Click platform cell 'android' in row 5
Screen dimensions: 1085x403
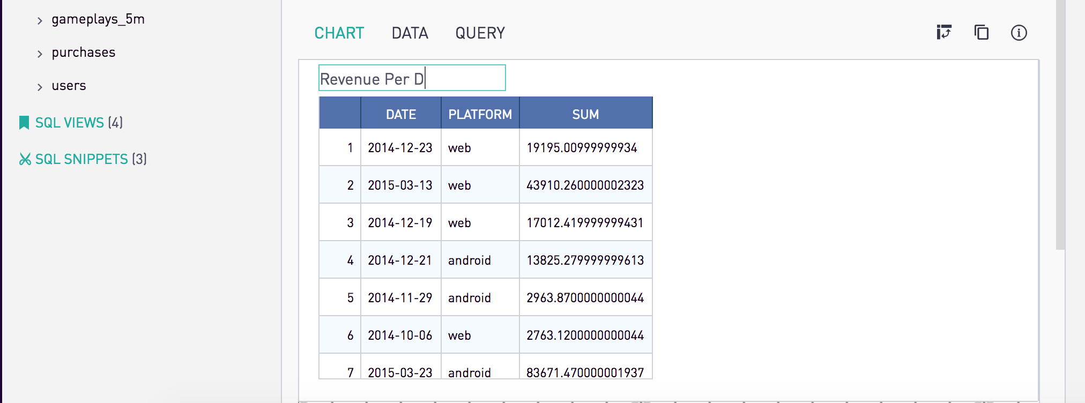point(480,297)
